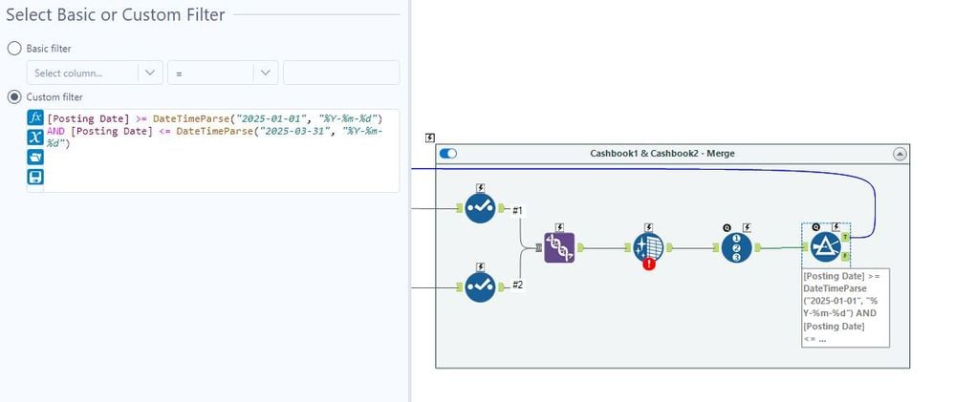Toggle the Cashbook Merge container enable switch
This screenshot has width=954, height=402.
447,154
